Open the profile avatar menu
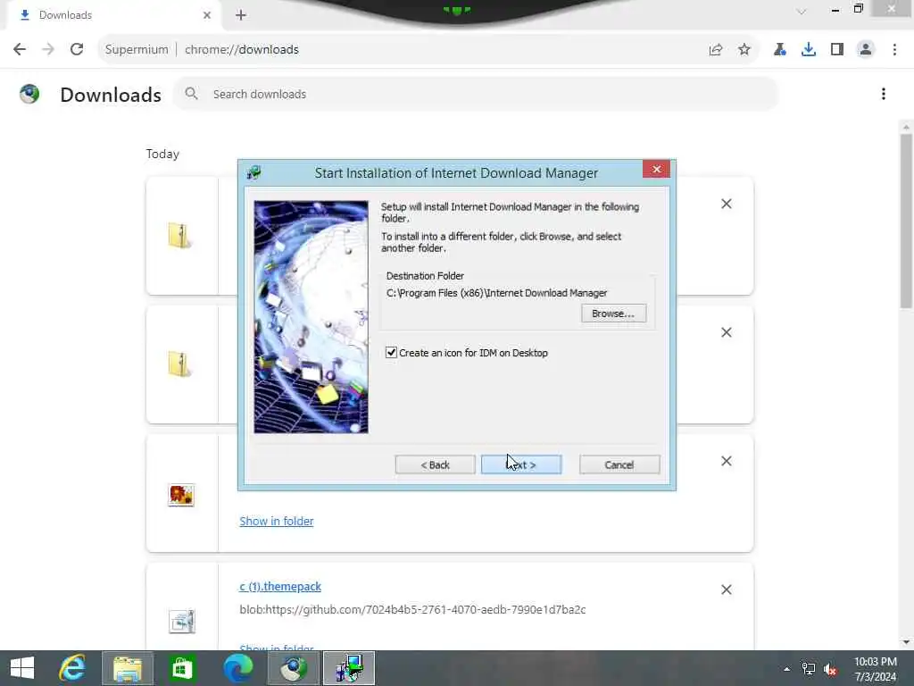The width and height of the screenshot is (914, 686). click(x=866, y=50)
